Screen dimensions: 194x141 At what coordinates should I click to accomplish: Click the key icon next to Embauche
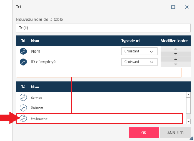click(x=23, y=119)
